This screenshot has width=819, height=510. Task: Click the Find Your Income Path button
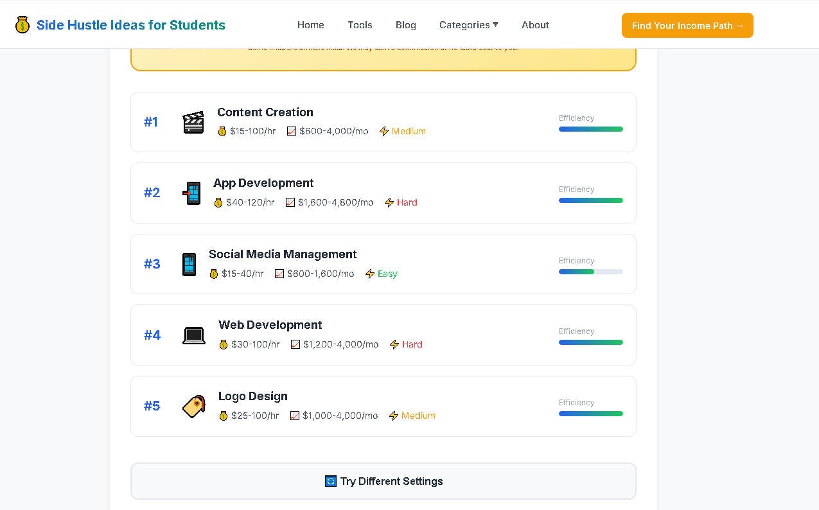(x=687, y=25)
